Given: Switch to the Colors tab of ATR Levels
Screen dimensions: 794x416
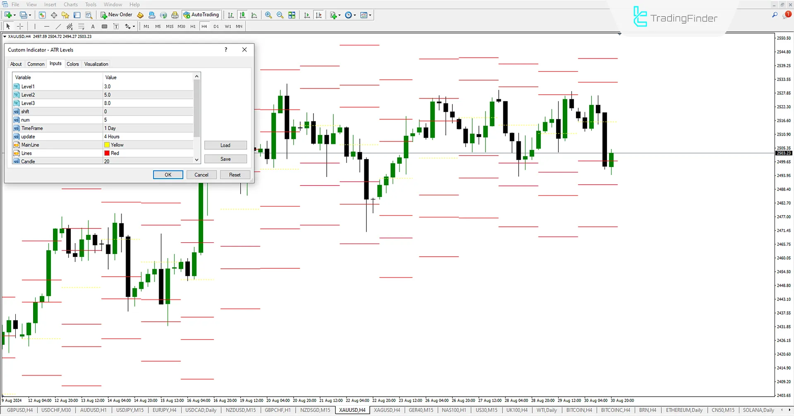Looking at the screenshot, I should 72,64.
